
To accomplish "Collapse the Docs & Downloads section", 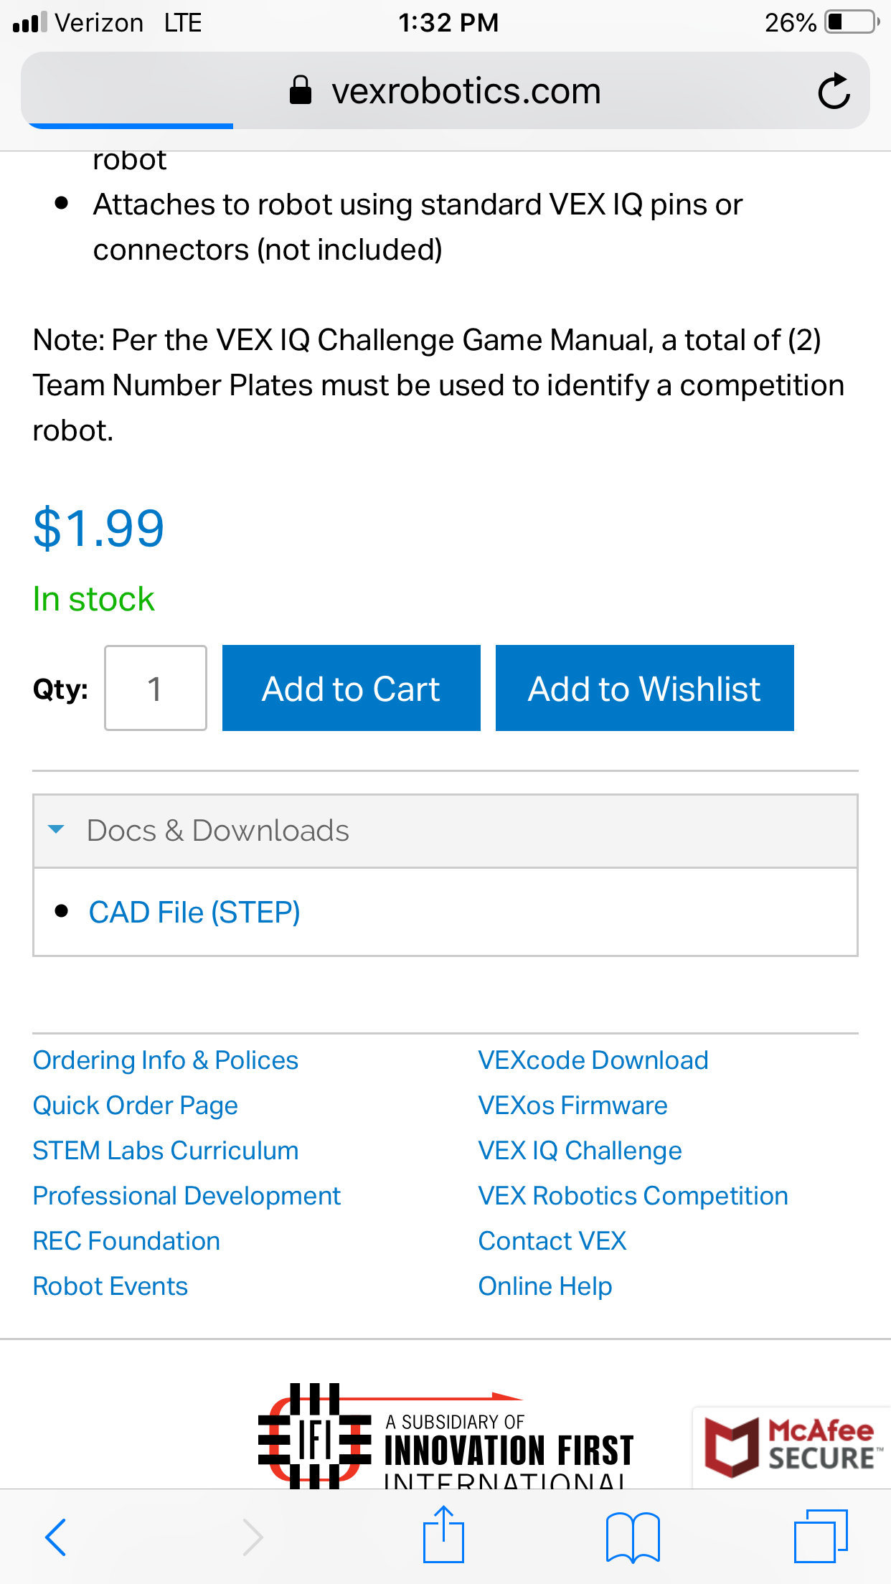I will [445, 831].
